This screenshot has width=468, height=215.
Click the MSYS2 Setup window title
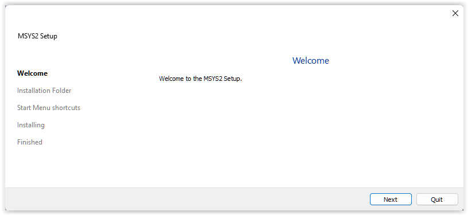(x=37, y=36)
